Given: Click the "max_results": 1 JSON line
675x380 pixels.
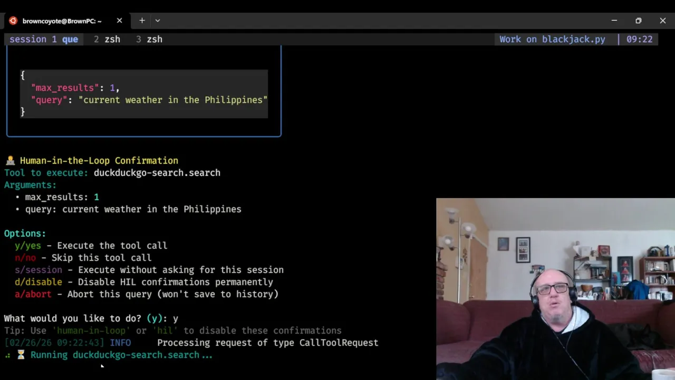Looking at the screenshot, I should point(75,88).
